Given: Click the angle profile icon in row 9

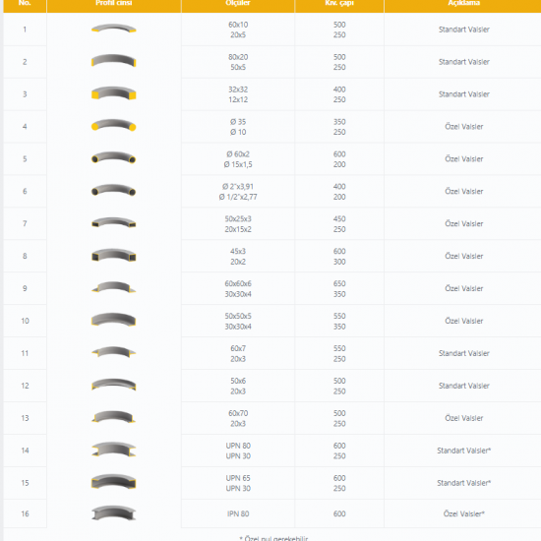Looking at the screenshot, I should (x=113, y=287).
